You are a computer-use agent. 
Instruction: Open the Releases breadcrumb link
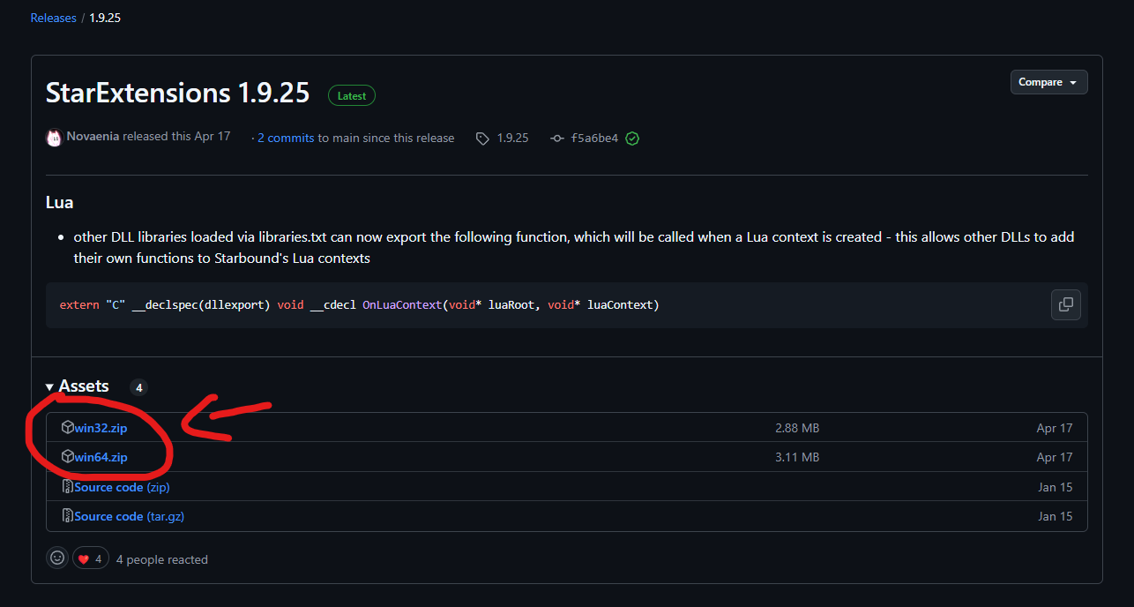coord(53,18)
